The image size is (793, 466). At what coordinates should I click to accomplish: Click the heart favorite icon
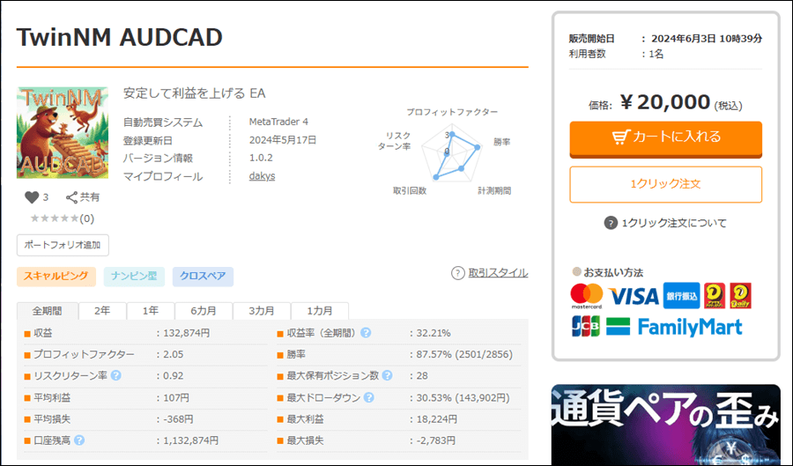[x=32, y=197]
